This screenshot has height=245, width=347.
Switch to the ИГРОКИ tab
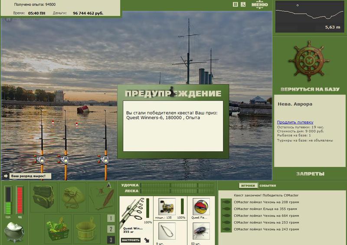coord(248,186)
